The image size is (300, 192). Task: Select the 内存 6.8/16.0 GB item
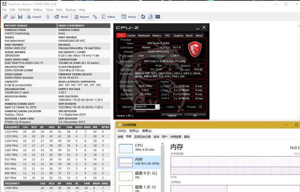point(139,162)
